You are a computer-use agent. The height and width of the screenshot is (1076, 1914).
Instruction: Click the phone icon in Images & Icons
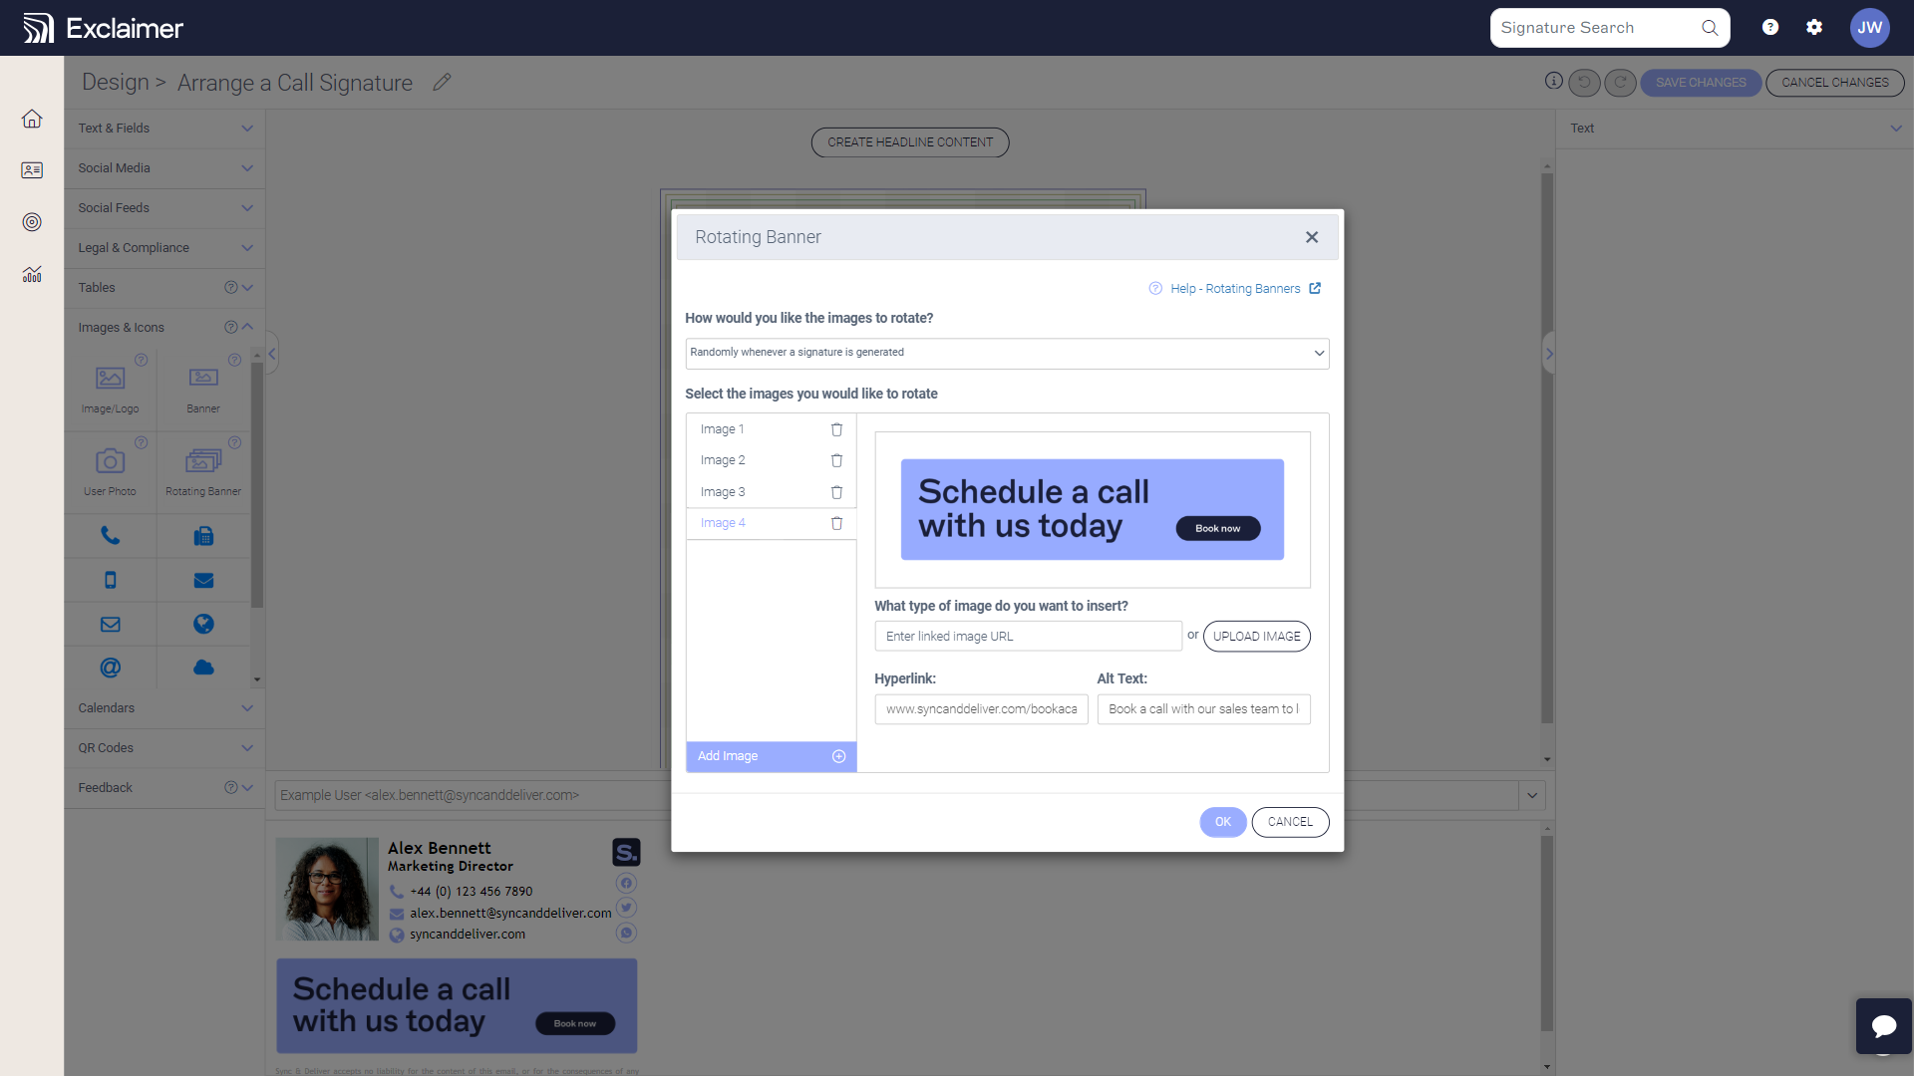coord(110,535)
